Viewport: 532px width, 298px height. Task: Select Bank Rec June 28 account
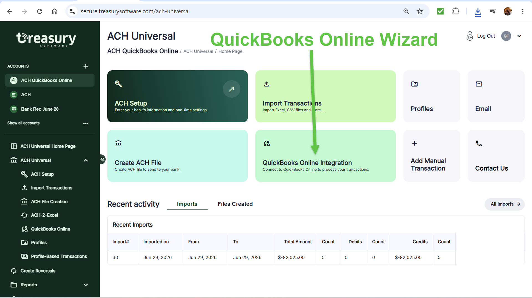coord(50,109)
